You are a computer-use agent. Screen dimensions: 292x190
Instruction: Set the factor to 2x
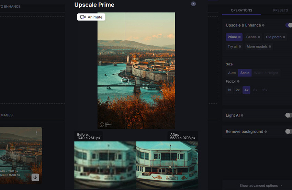[x=238, y=90]
